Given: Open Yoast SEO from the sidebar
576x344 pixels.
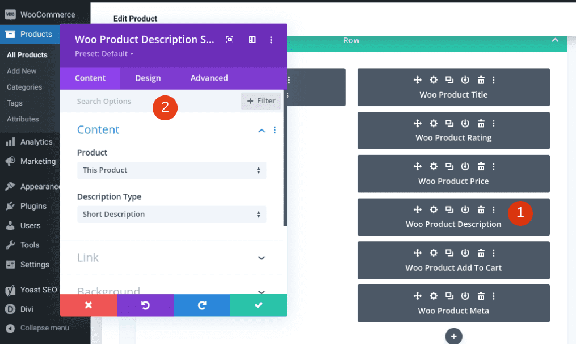Looking at the screenshot, I should click(x=37, y=290).
